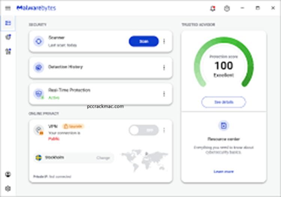The image size is (281, 197).
Task: Open Real-Time Protection three-dot menu
Action: (x=164, y=94)
